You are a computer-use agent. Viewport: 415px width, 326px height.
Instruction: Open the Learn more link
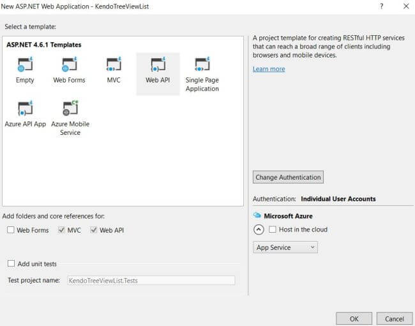coord(269,69)
